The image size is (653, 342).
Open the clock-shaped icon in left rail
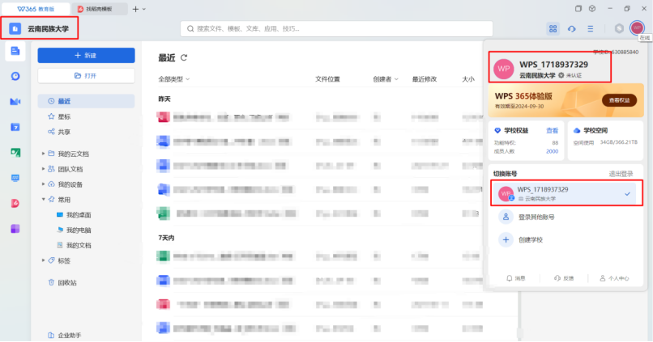tap(15, 77)
